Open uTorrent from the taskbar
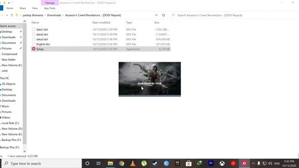The height and width of the screenshot is (168, 299). point(144,163)
